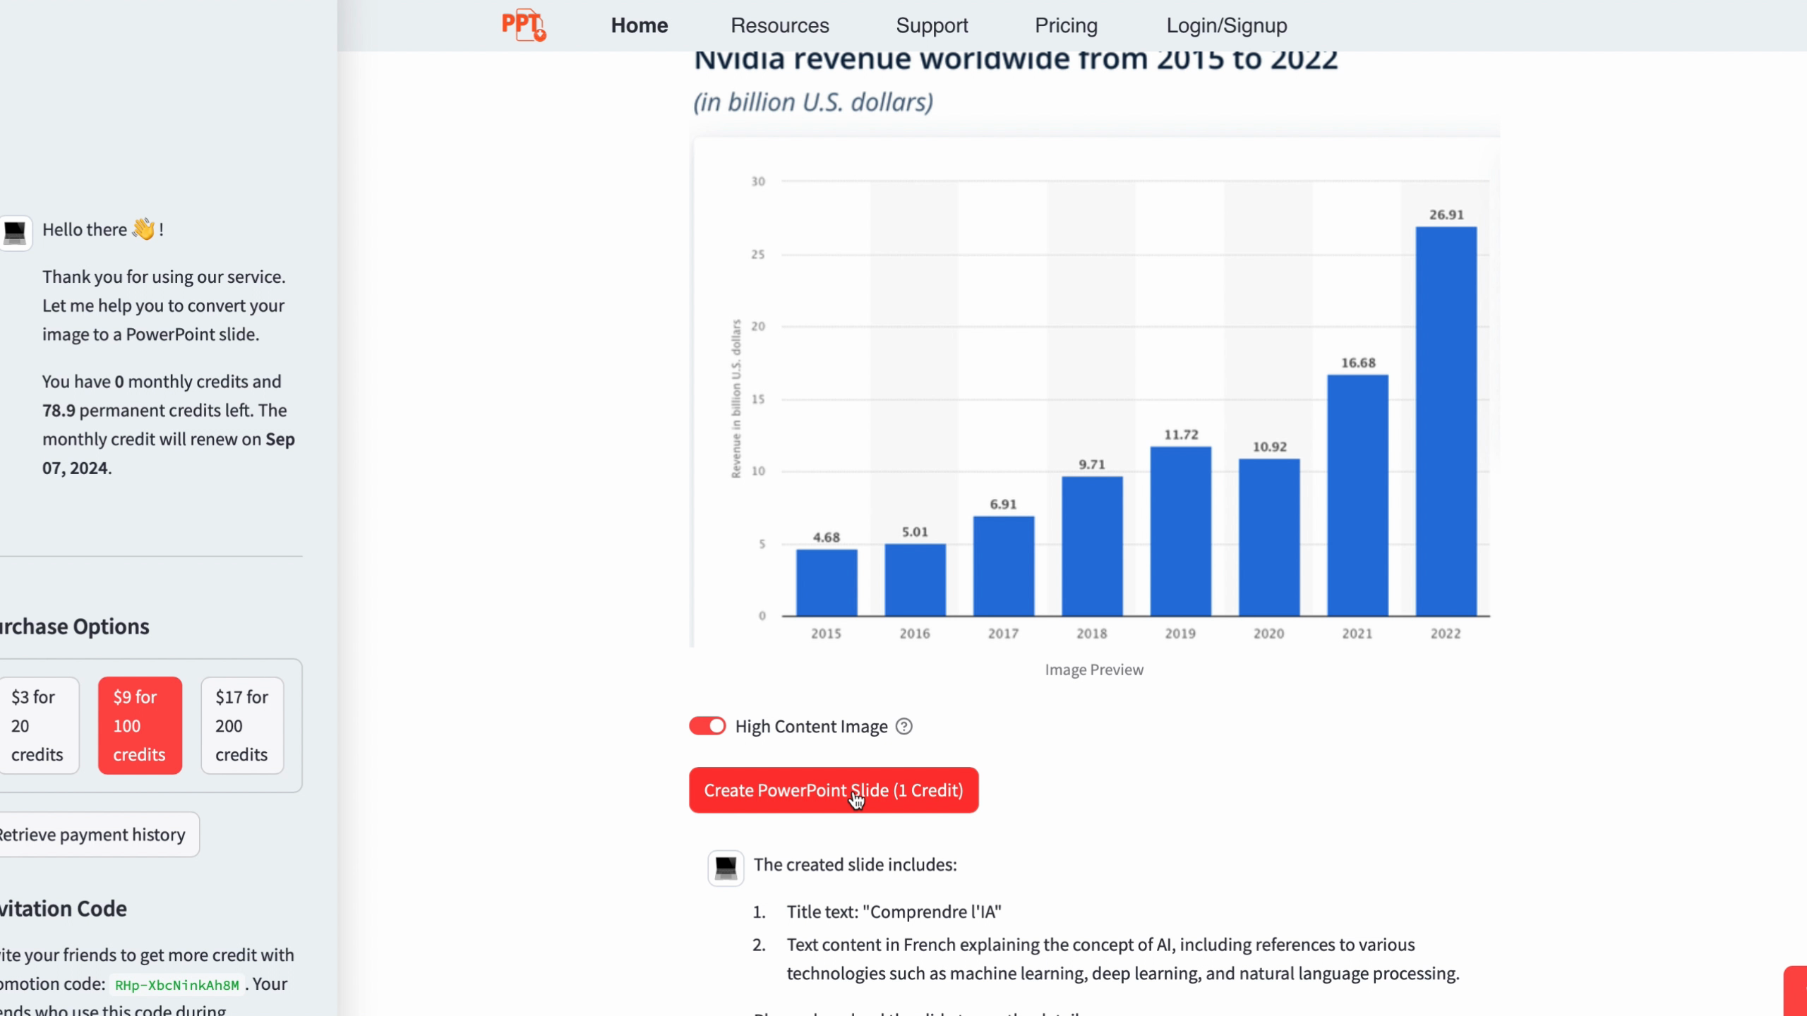Click the red widget at bottom-right edge
1807x1016 pixels.
point(1796,991)
